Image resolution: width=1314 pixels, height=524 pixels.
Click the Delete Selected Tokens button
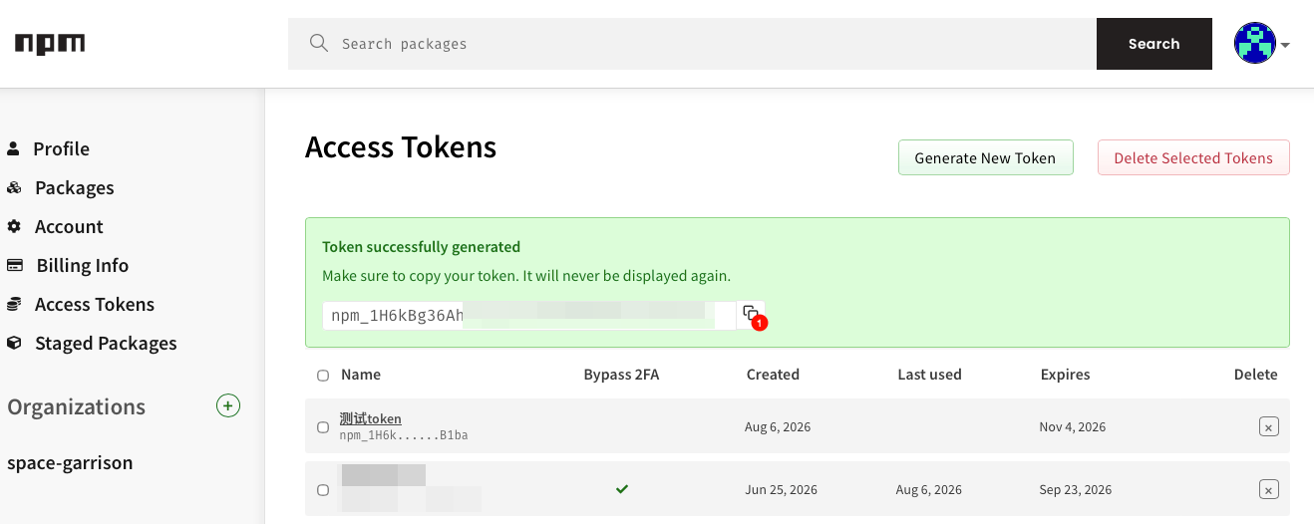pyautogui.click(x=1193, y=157)
